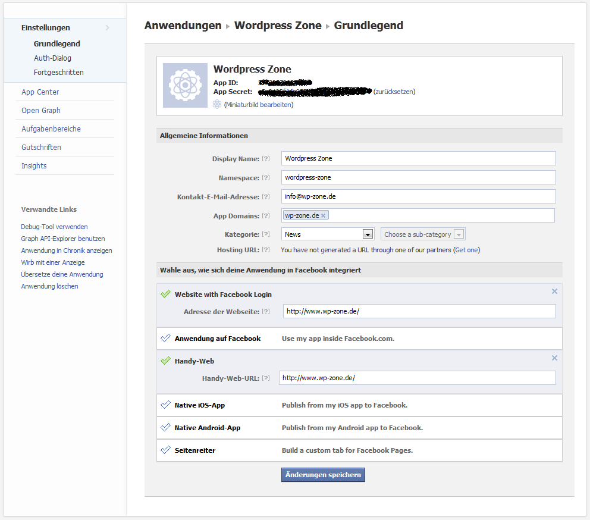
Task: Toggle the Native Android-App checkmark
Action: [x=165, y=427]
